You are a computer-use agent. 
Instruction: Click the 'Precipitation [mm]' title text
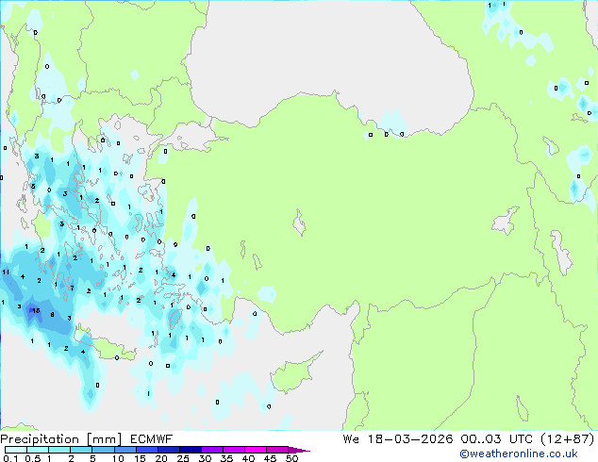(x=60, y=439)
